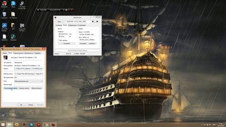Select the Recycle Bin (Корзина) desktop icon
The height and width of the screenshot is (127, 226).
coord(4,15)
